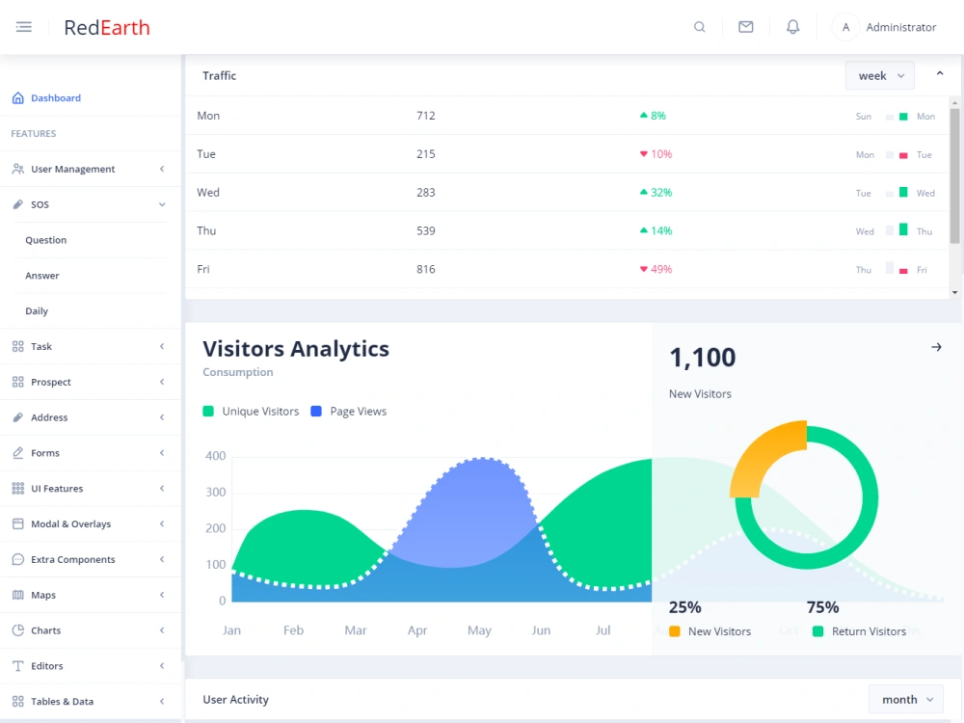
Task: Open the month dropdown in User Activity
Action: click(x=906, y=700)
